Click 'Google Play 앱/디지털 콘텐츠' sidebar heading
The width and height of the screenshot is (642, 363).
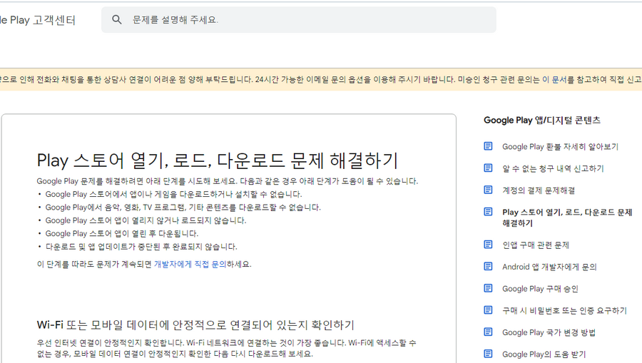coord(541,121)
